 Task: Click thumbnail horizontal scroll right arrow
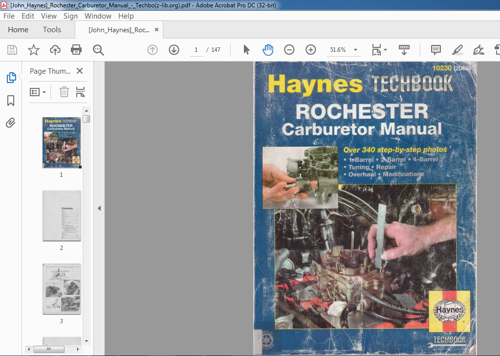click(78, 349)
